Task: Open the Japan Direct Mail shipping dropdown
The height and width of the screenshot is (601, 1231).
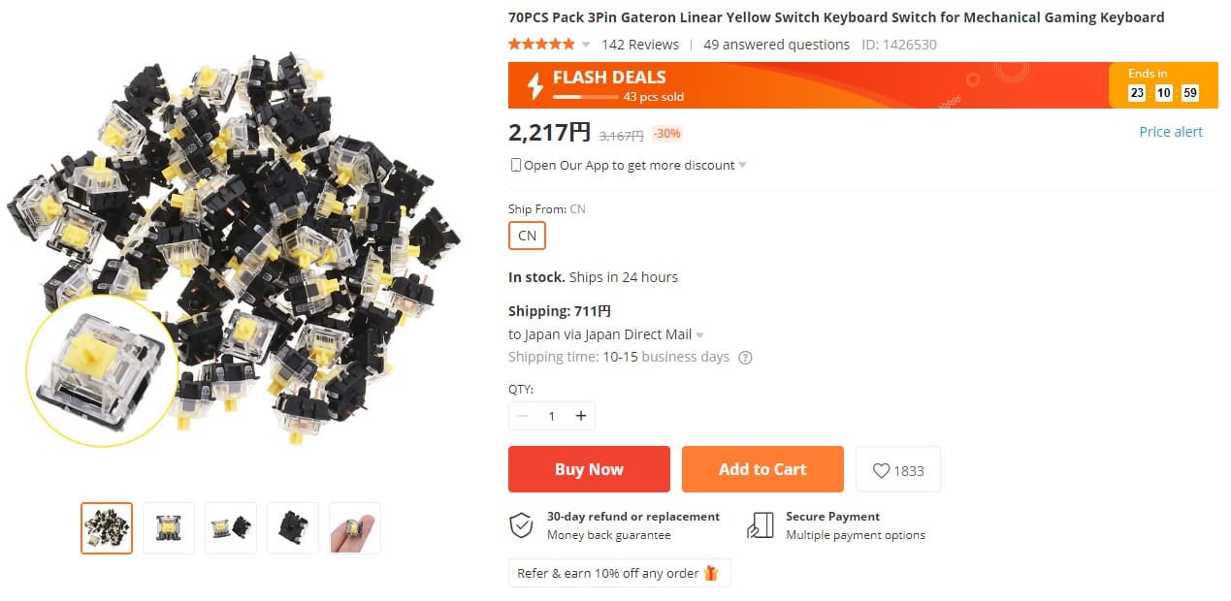Action: point(699,335)
